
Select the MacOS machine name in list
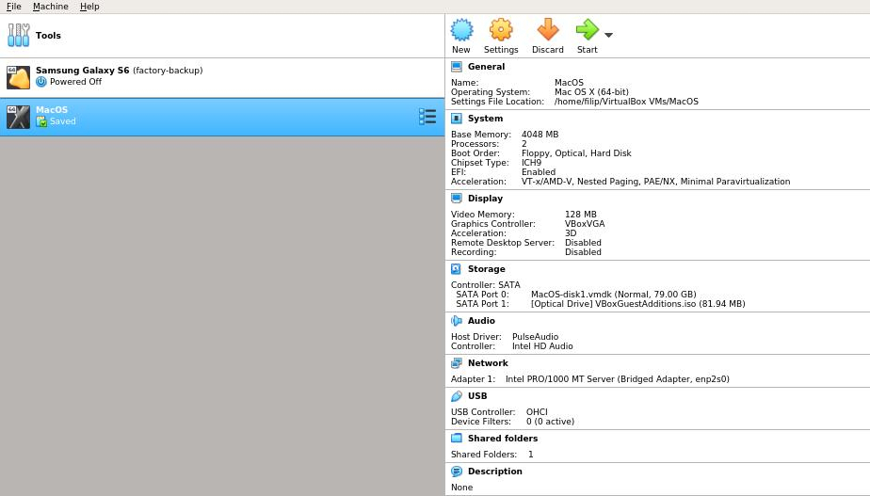pos(52,110)
